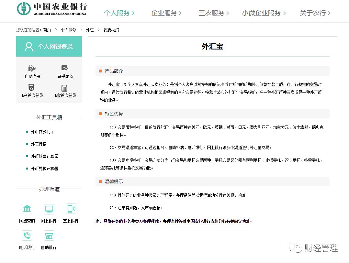Expand the chevron beside 三农服务
This screenshot has height=263, width=349.
tap(228, 13)
